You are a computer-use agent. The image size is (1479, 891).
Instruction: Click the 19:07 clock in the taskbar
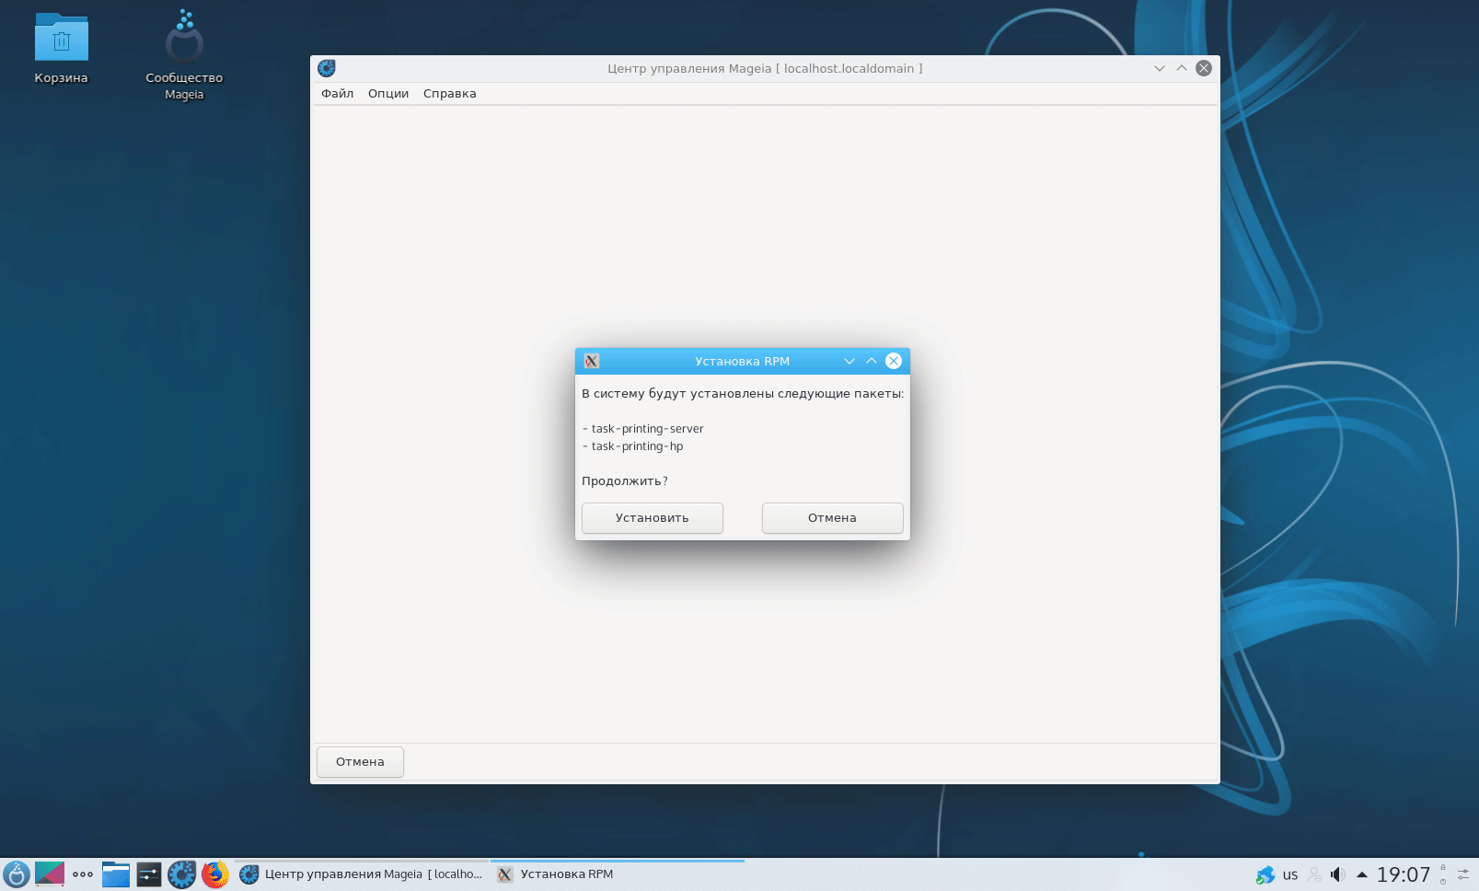click(x=1404, y=874)
